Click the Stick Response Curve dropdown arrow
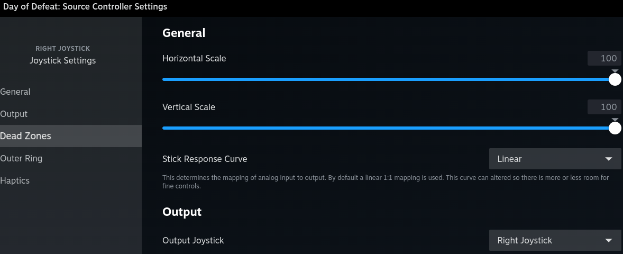623x254 pixels. coord(608,159)
